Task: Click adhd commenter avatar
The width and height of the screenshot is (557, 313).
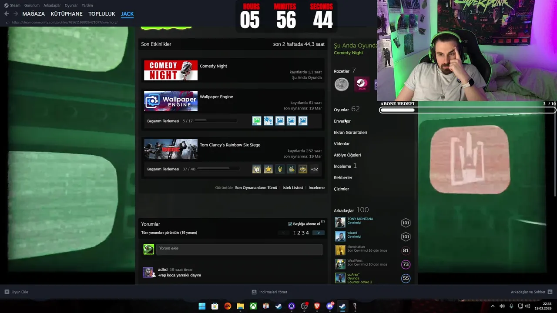Action: [x=148, y=273]
